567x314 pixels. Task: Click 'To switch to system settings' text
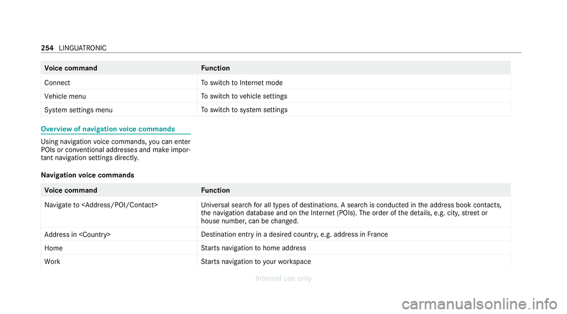245,110
